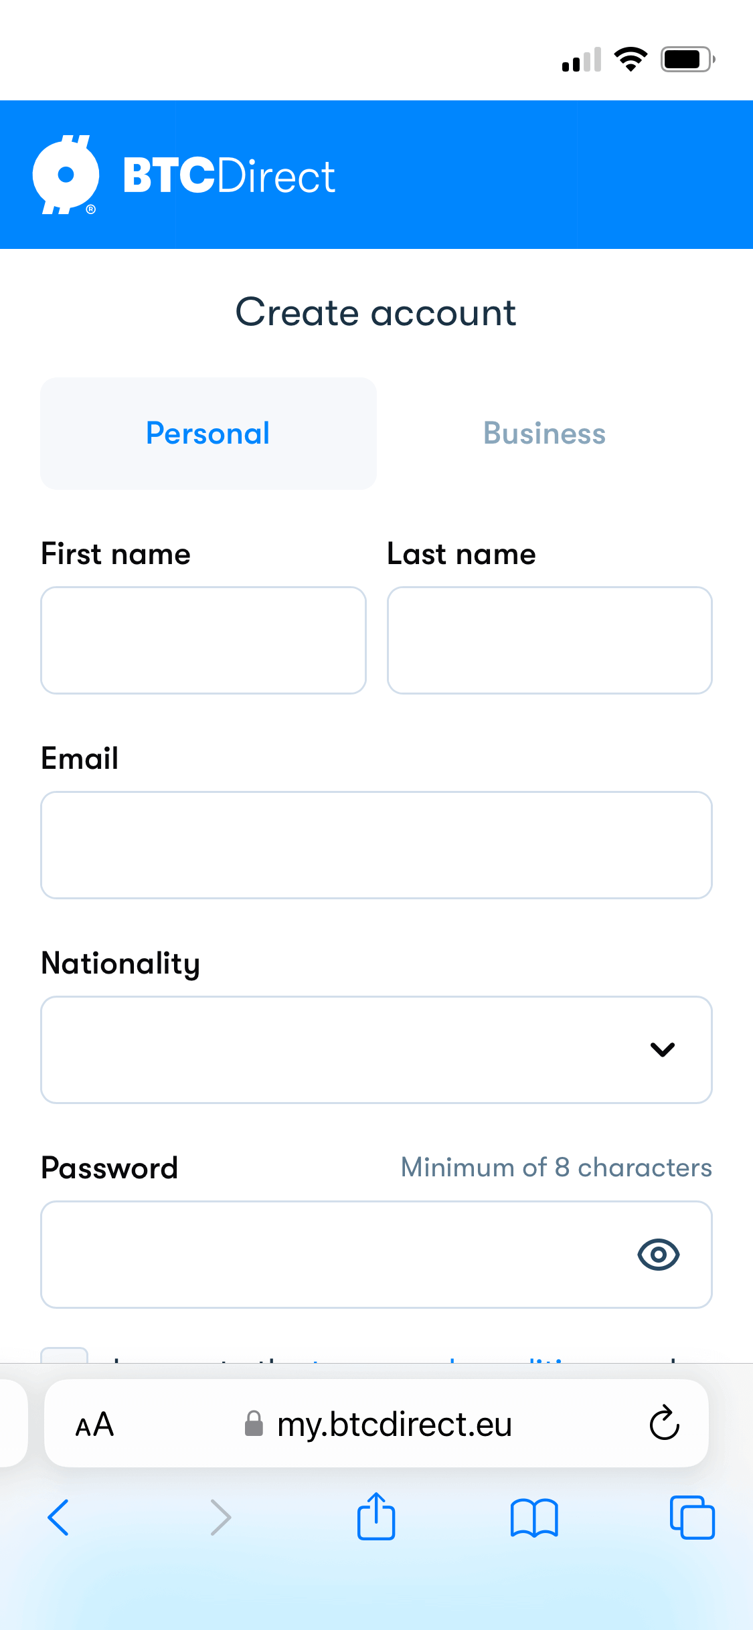
Task: Focus the Last name input field
Action: [550, 640]
